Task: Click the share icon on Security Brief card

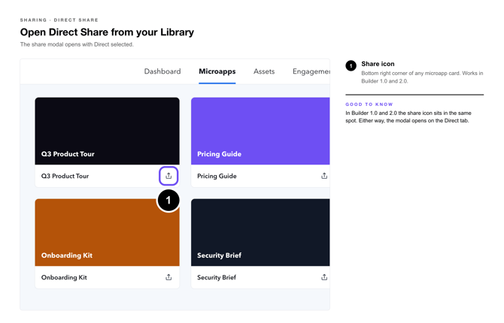Action: pos(324,277)
